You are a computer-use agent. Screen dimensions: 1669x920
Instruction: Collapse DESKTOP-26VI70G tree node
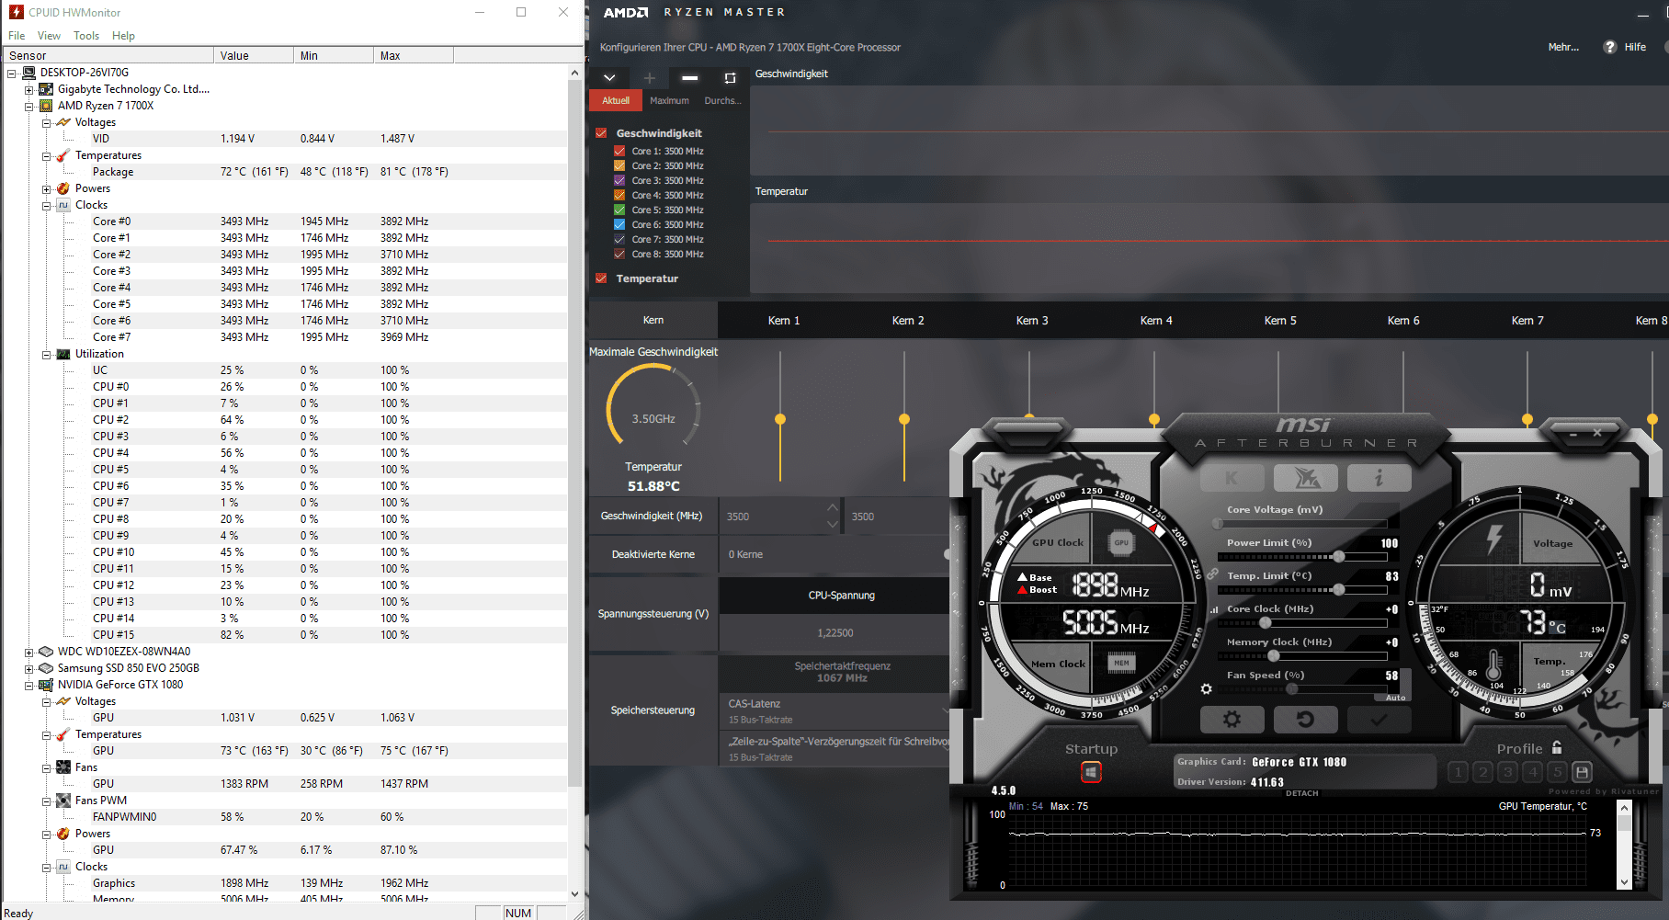(12, 74)
